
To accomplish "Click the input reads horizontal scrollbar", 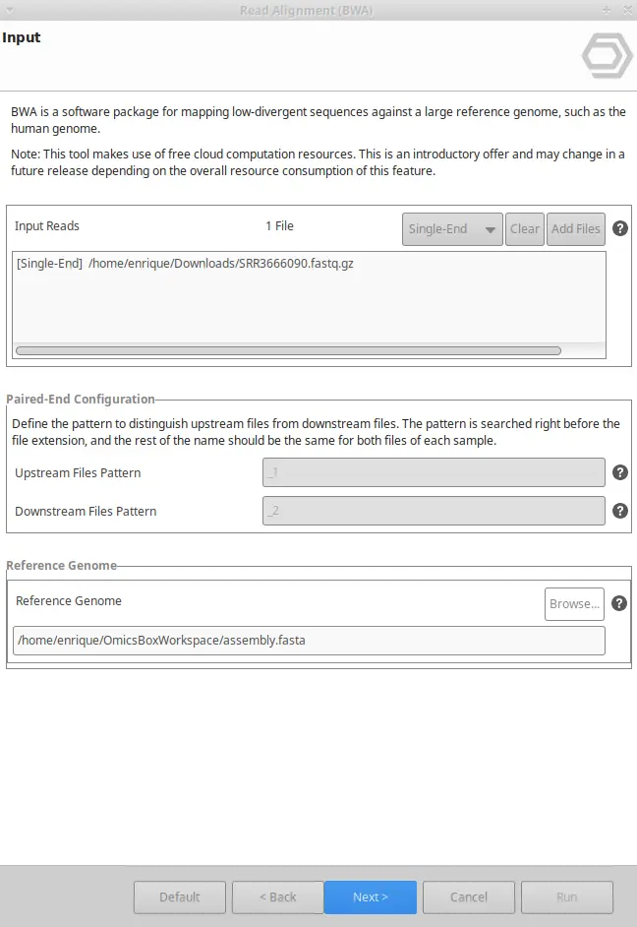I will pos(288,350).
